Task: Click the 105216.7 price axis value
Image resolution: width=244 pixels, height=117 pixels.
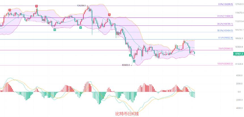Action: [239, 30]
